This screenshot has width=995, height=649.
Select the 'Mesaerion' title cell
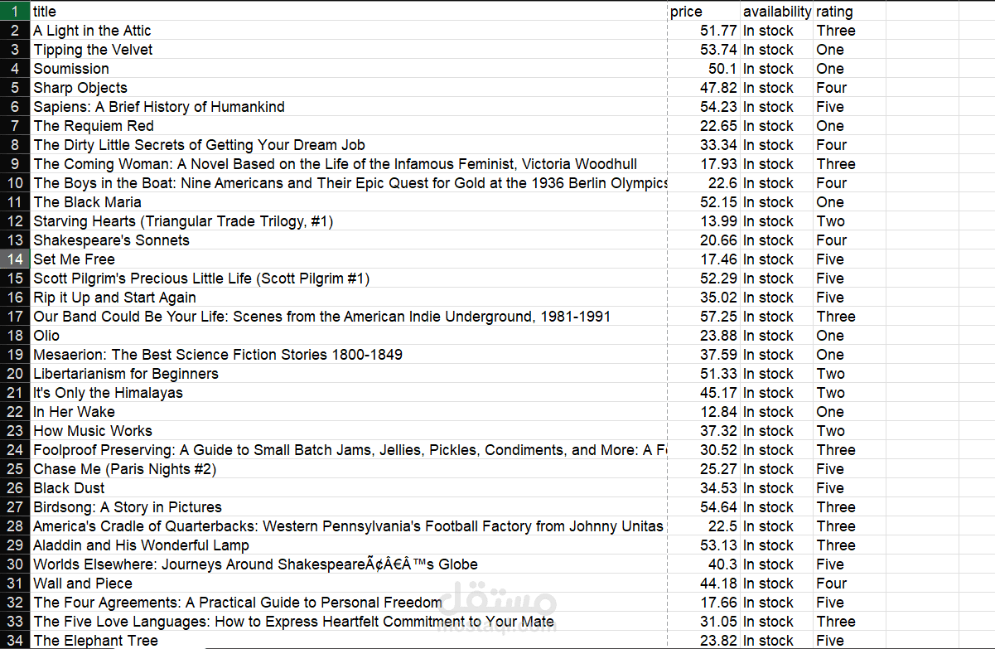[x=350, y=355]
